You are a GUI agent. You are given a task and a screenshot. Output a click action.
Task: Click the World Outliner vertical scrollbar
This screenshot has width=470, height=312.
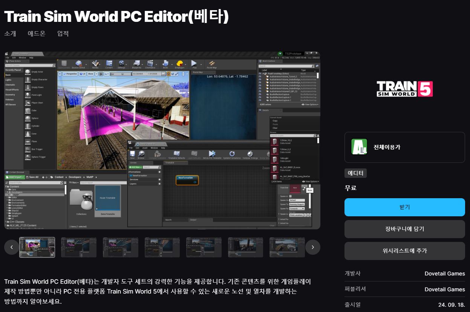point(318,75)
